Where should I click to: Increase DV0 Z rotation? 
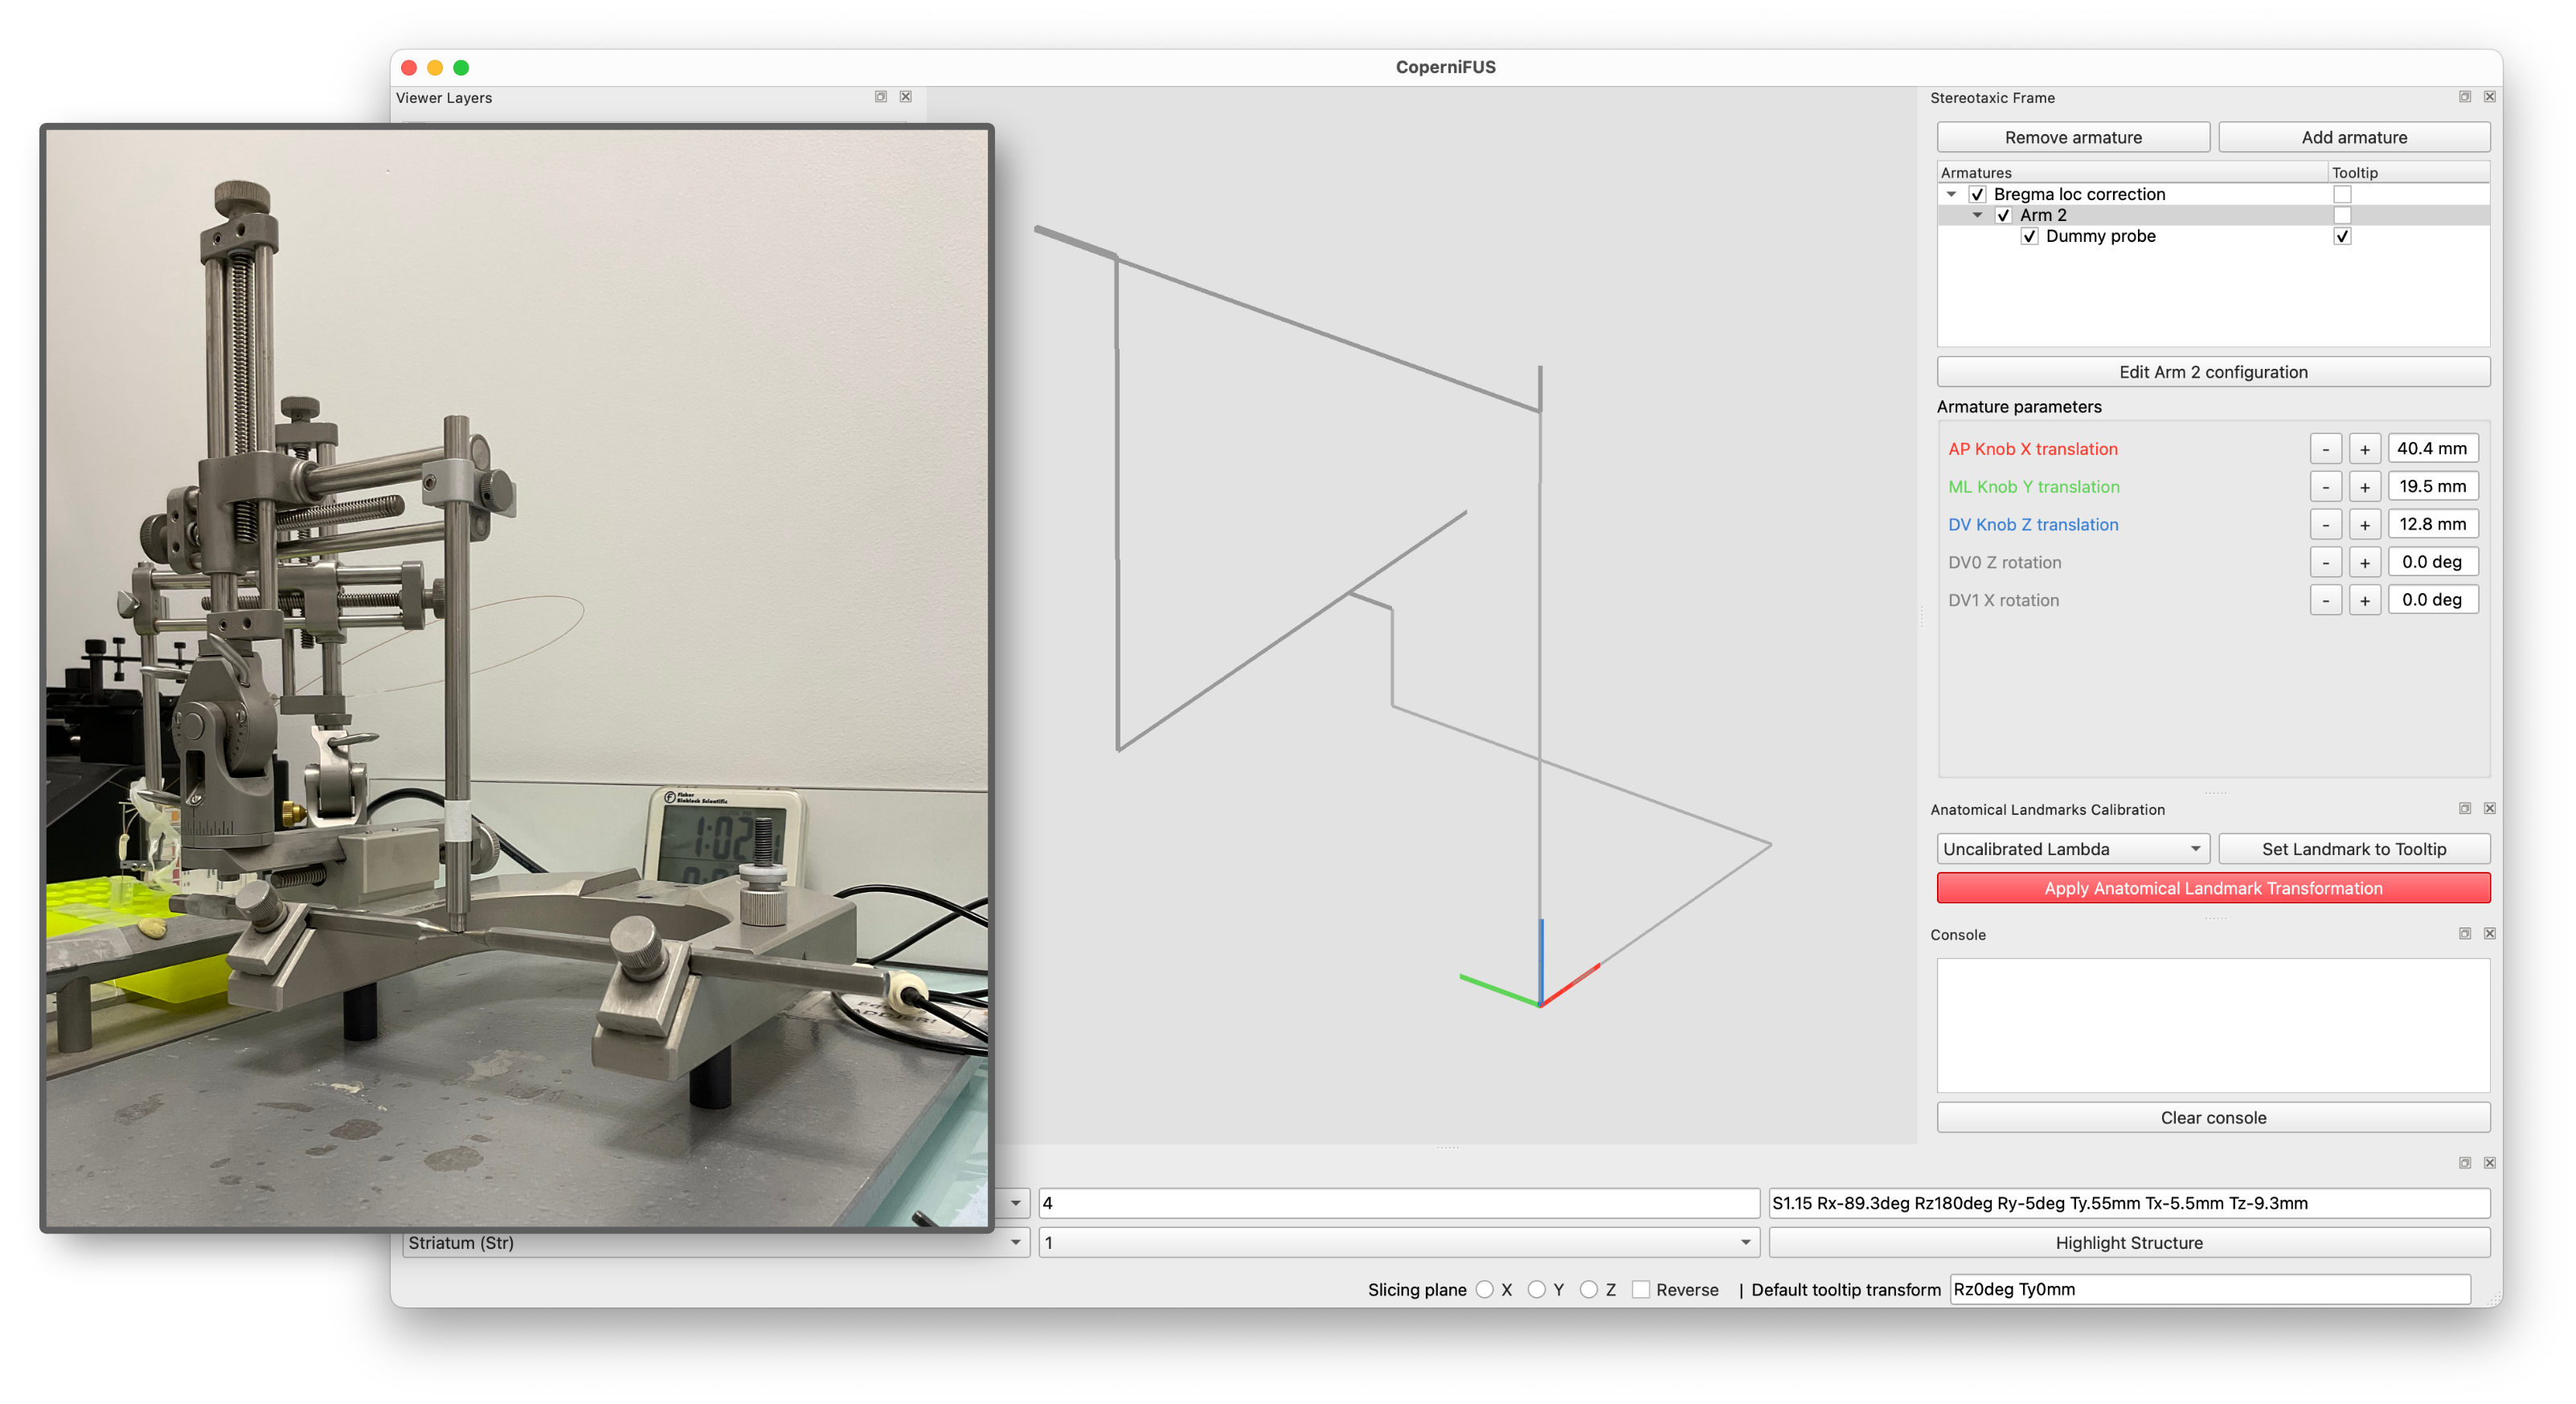click(x=2364, y=562)
